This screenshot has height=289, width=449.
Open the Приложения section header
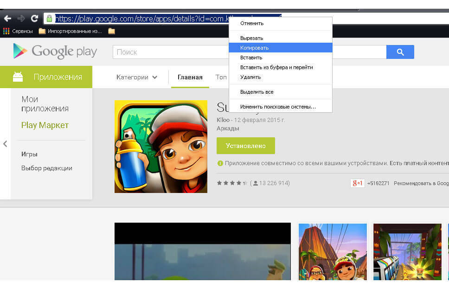pos(46,77)
